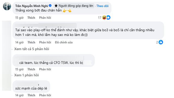This screenshot has width=174, height=98.
Task: Like the 'sức mạnh của dép lê' comment
Action: pyautogui.click(x=31, y=95)
